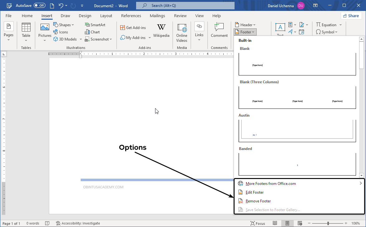
Task: Open More Footers from Office.com
Action: [x=271, y=184]
